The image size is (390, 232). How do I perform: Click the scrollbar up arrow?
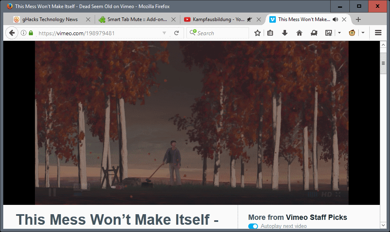pyautogui.click(x=383, y=45)
